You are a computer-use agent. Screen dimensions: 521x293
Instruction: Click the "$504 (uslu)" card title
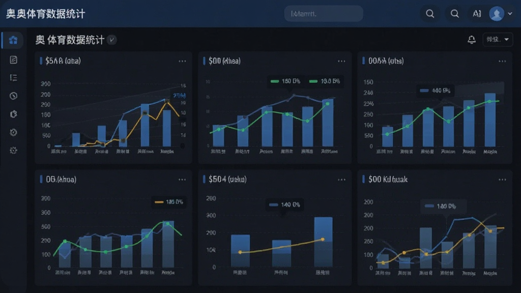[x=227, y=180]
